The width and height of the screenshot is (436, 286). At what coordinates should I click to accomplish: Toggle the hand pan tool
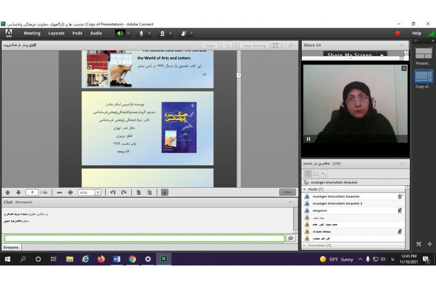click(165, 192)
